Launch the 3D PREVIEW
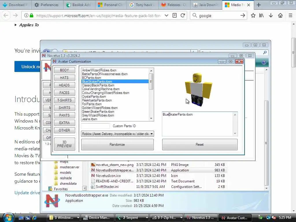The width and height of the screenshot is (296, 222). 64,144
